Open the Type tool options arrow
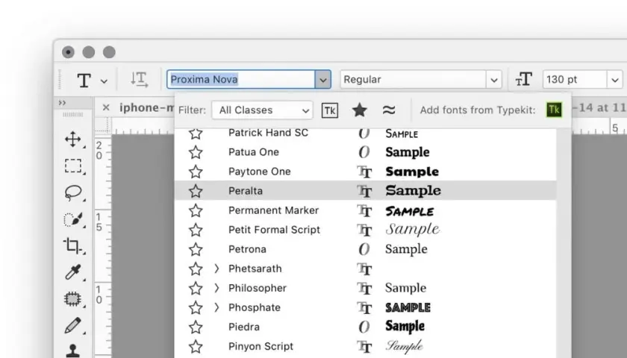Viewport: 627px width, 358px height. tap(104, 81)
